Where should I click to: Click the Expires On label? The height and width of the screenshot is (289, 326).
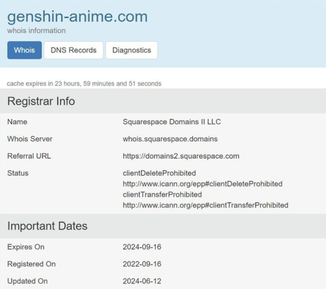click(26, 247)
